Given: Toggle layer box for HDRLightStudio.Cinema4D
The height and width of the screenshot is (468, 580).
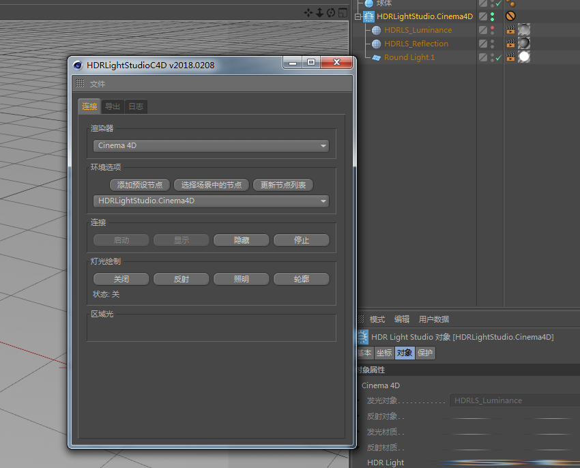Looking at the screenshot, I should point(482,16).
